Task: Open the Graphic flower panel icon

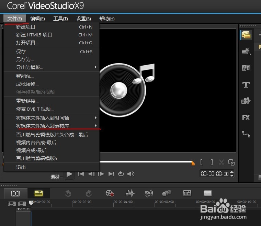Action: click(x=246, y=101)
